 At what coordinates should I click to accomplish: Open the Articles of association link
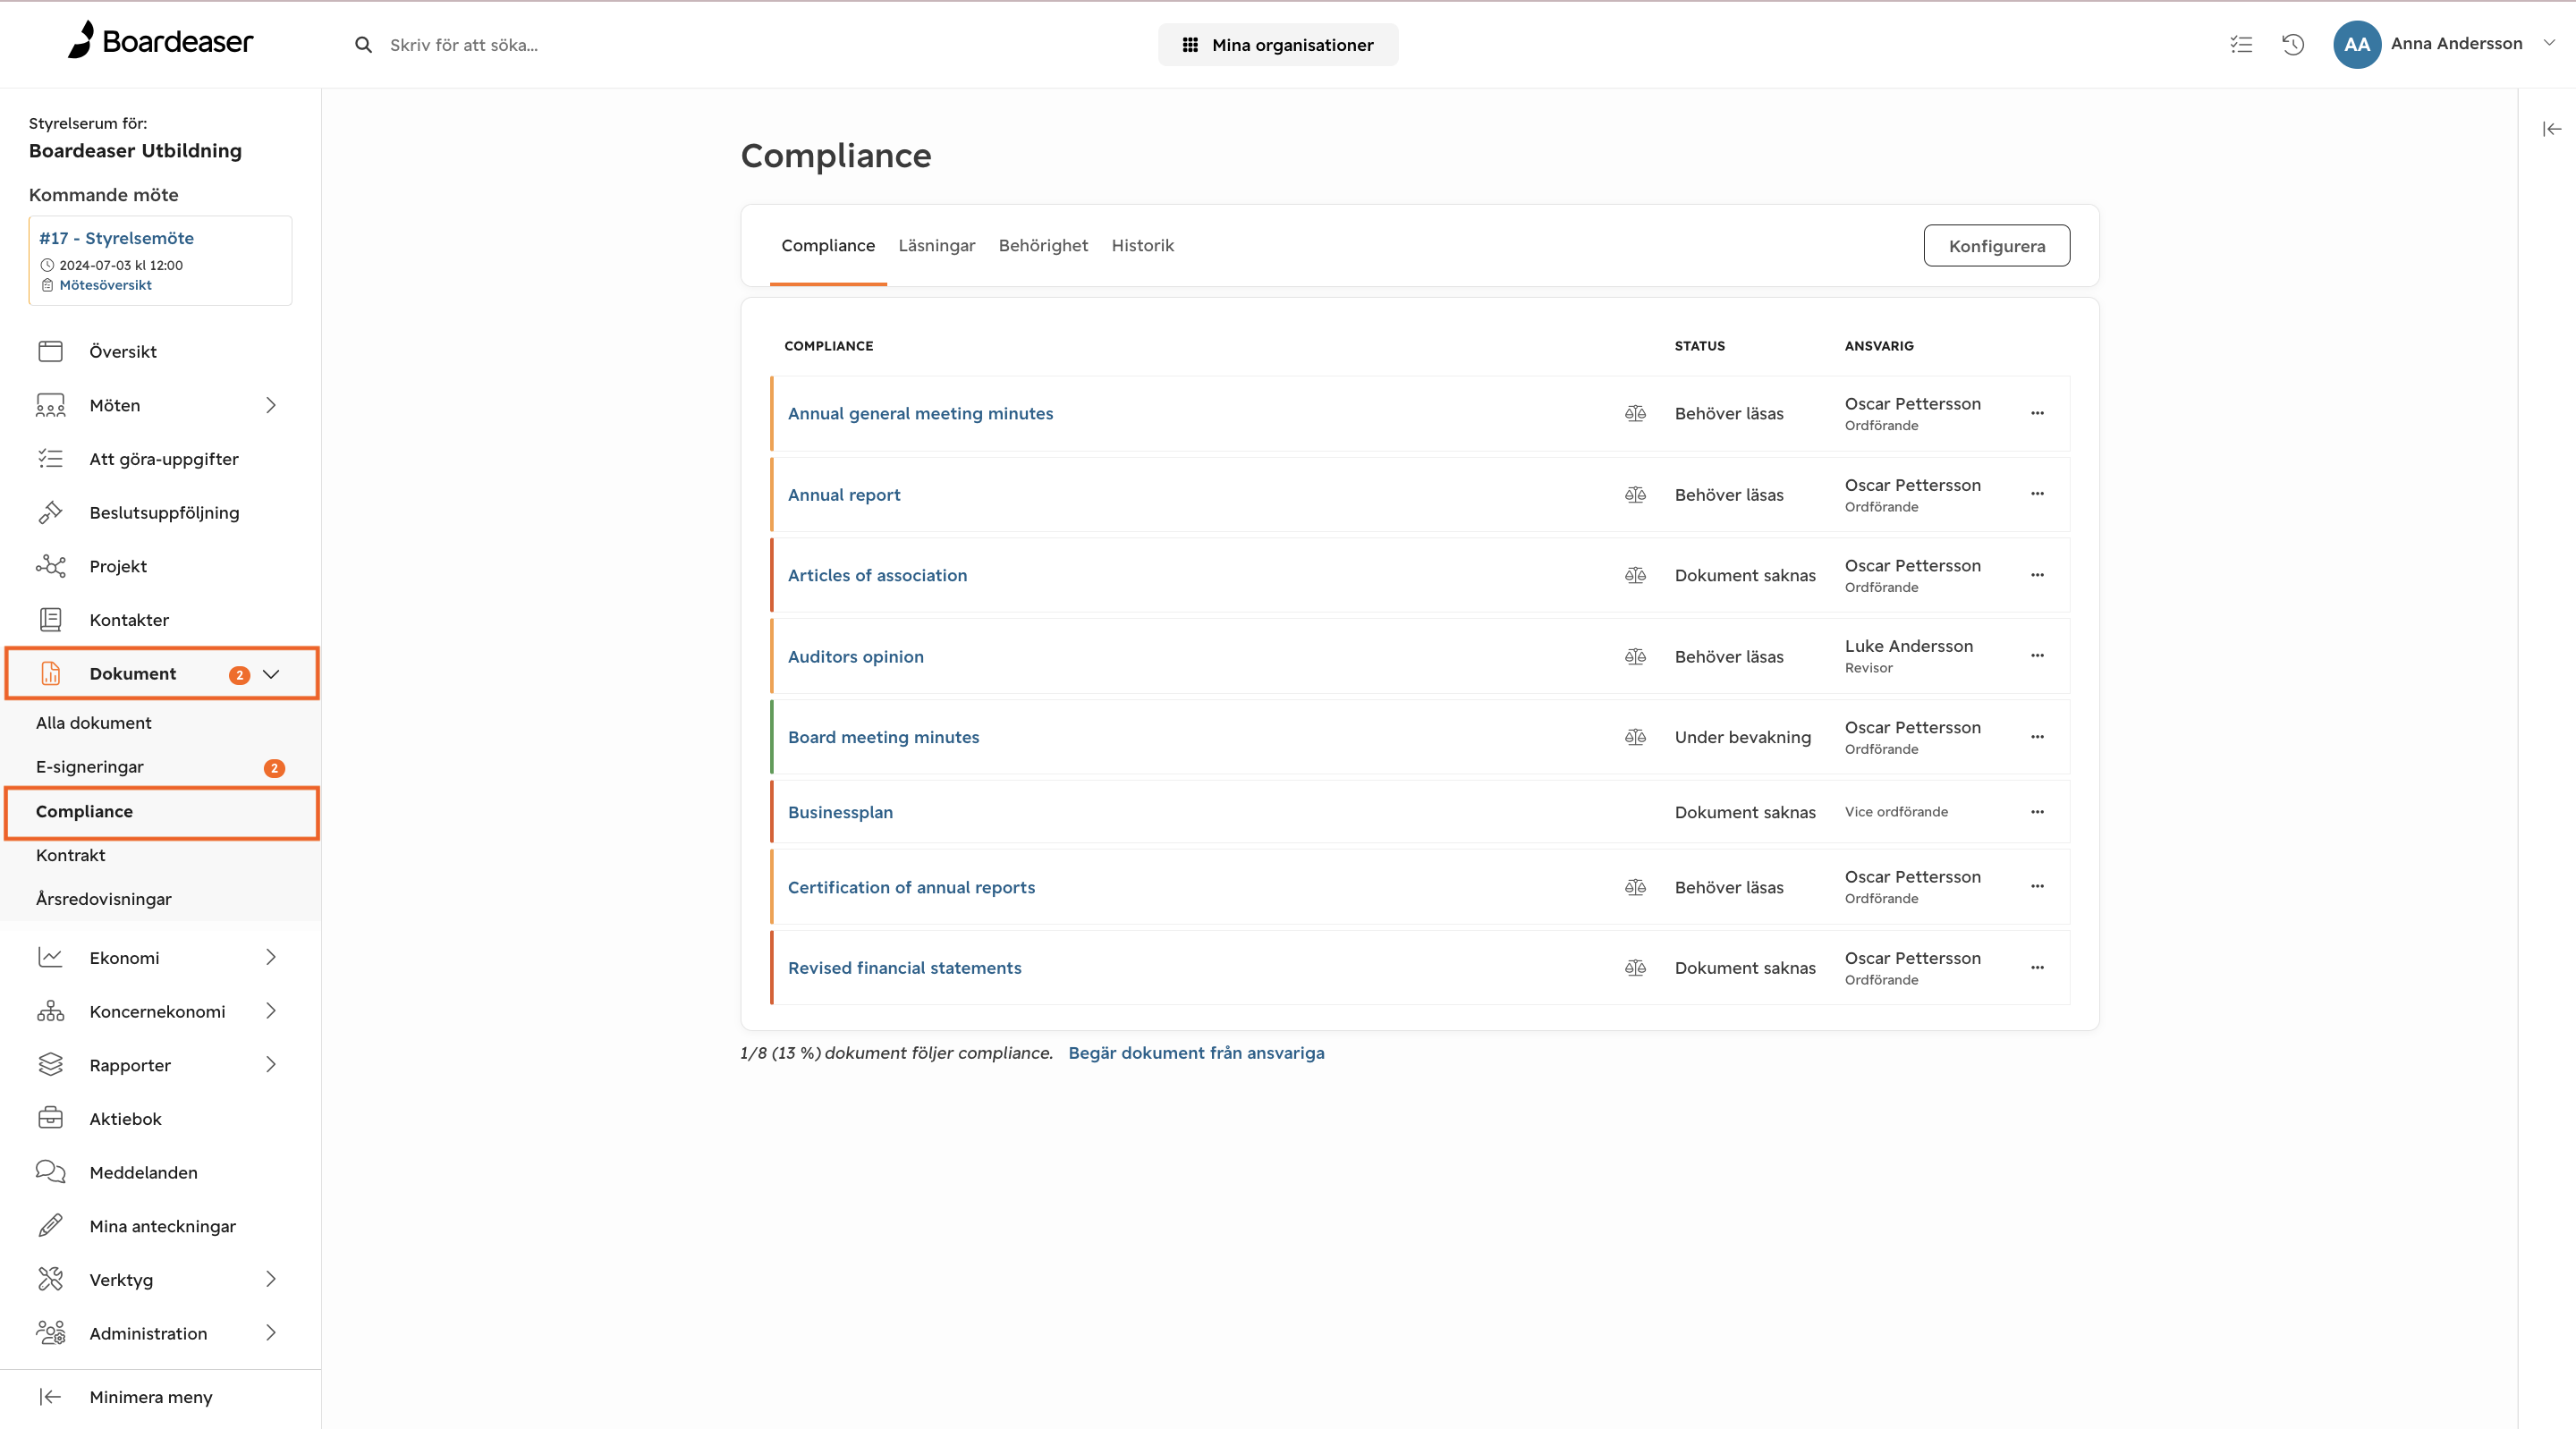pos(877,575)
